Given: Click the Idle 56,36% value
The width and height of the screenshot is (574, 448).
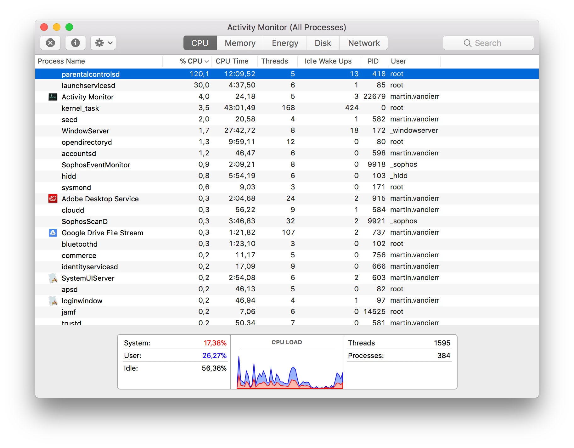Looking at the screenshot, I should pyautogui.click(x=214, y=368).
